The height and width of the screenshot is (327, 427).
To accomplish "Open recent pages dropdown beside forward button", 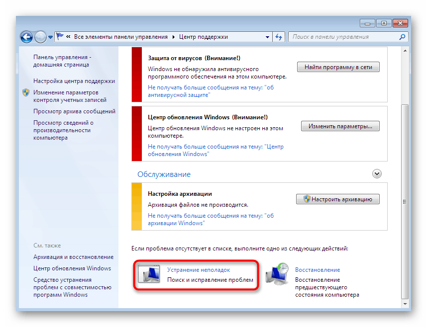I will 51,37.
